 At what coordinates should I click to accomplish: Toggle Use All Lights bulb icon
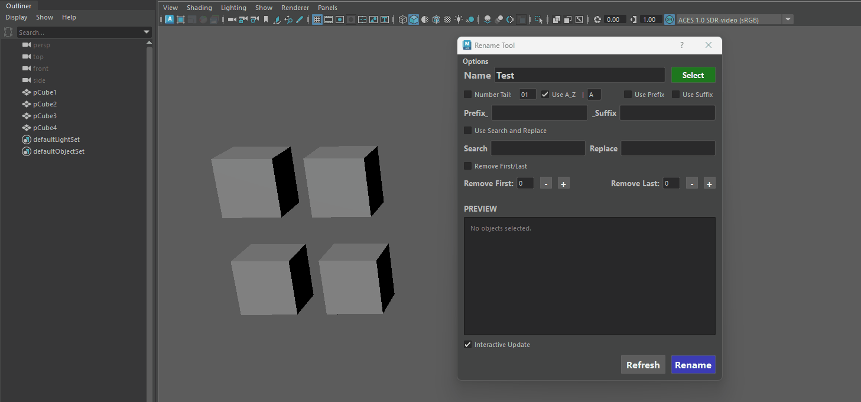459,20
